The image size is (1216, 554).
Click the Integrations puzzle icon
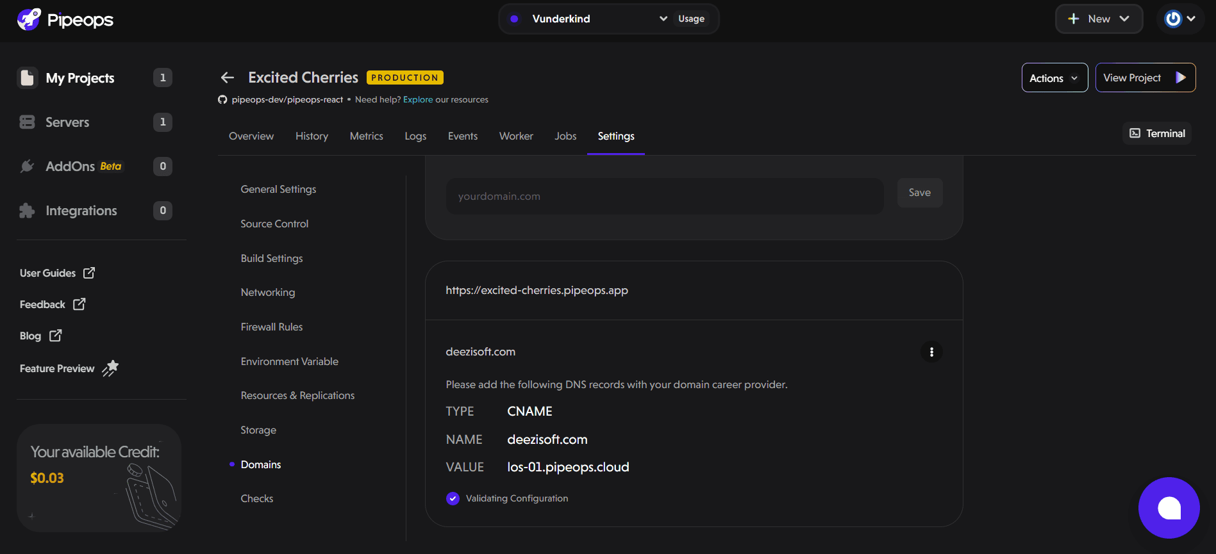(27, 211)
